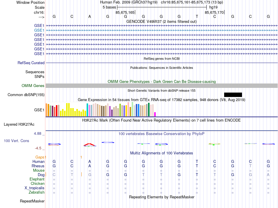Click the light-blue GSE1 transcript label

point(39,30)
